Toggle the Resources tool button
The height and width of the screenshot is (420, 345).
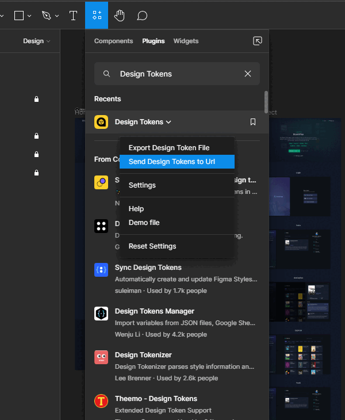[x=97, y=16]
